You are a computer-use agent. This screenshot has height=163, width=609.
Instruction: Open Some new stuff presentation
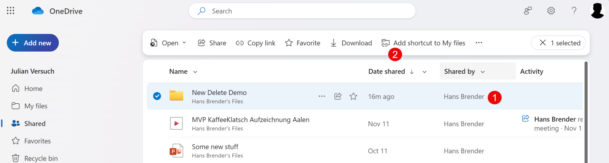click(x=215, y=147)
